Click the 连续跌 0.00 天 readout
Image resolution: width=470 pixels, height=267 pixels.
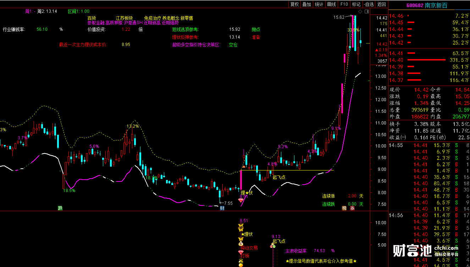(343, 204)
